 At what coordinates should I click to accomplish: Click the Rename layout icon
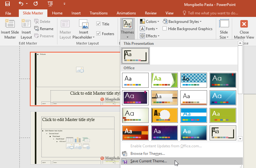[37, 29]
